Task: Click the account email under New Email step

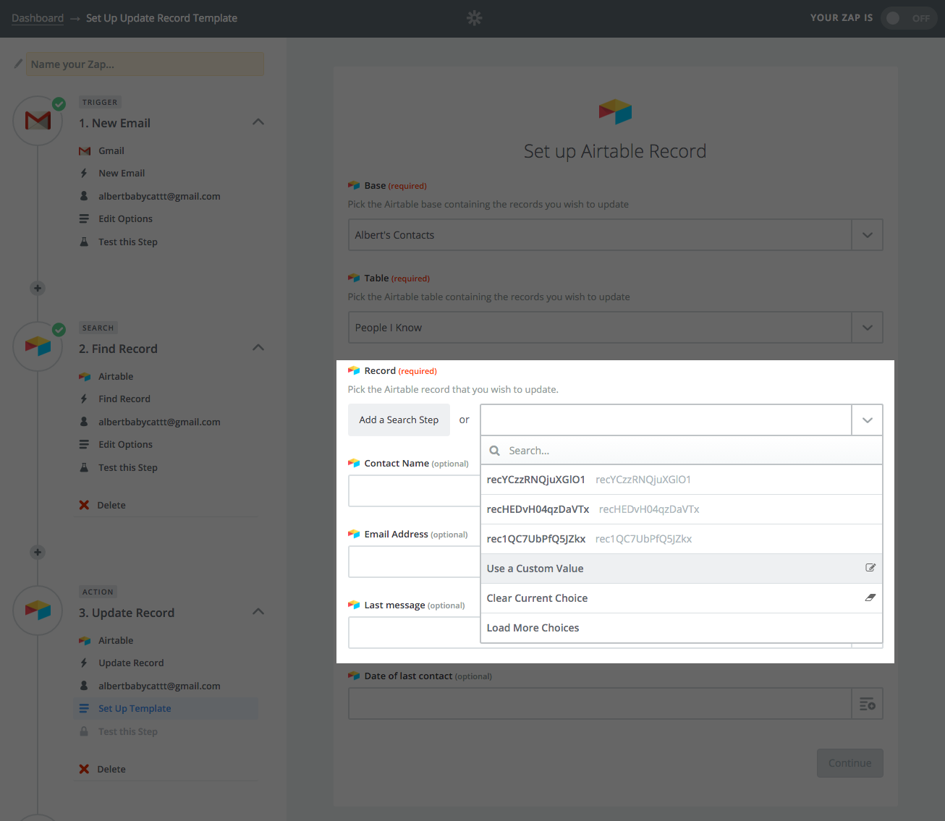Action: click(x=159, y=196)
